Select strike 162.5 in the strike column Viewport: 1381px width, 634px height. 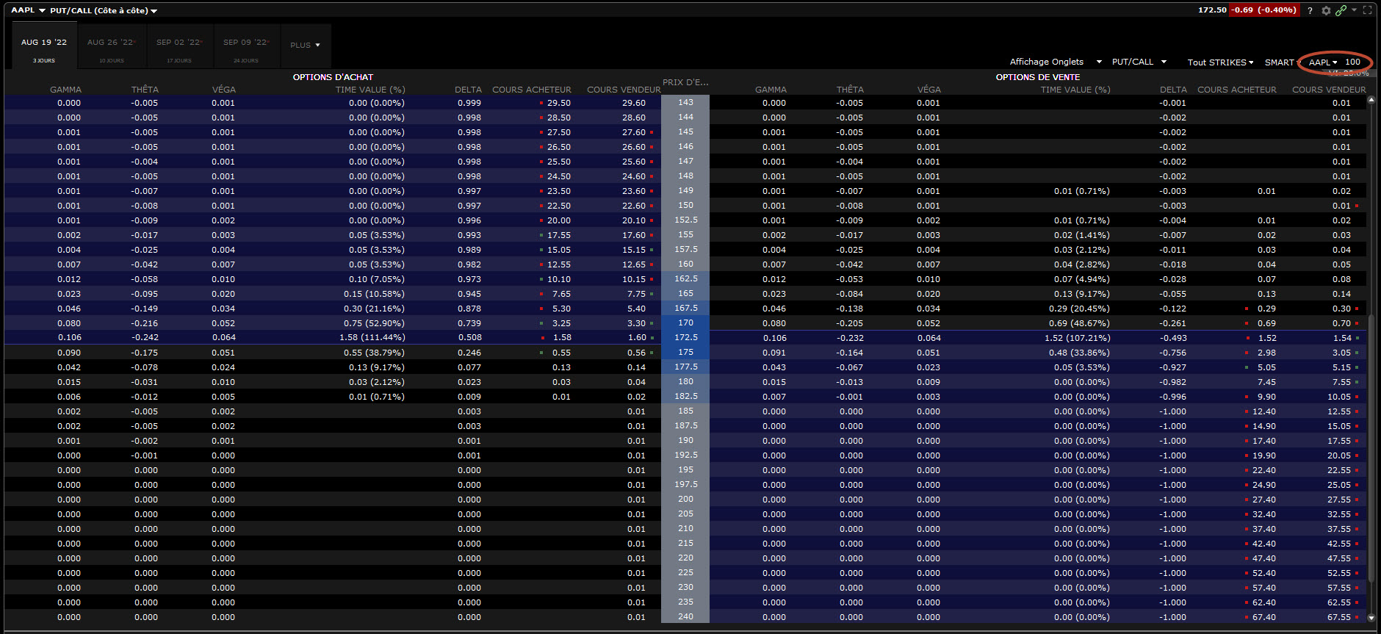(x=685, y=278)
